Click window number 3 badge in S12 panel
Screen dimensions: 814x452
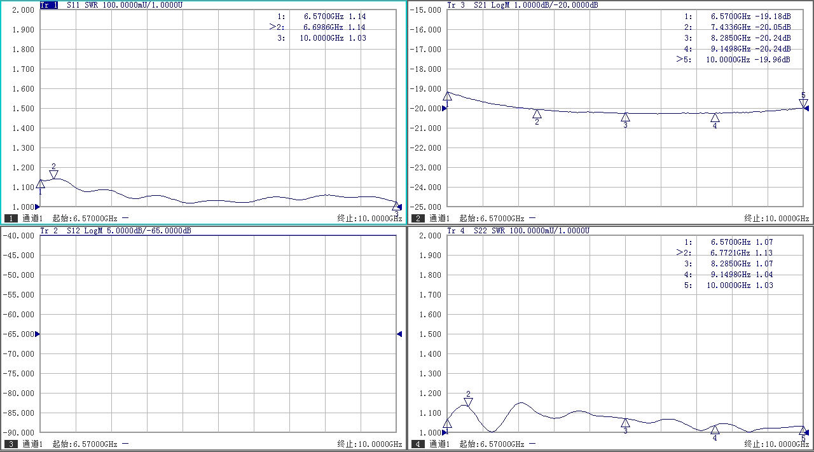tap(11, 444)
